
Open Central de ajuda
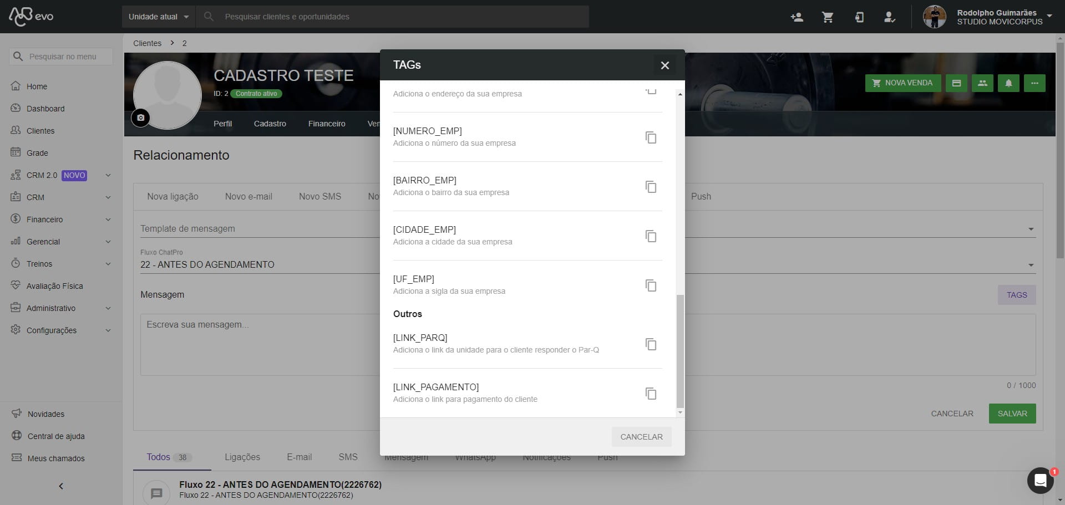click(55, 436)
